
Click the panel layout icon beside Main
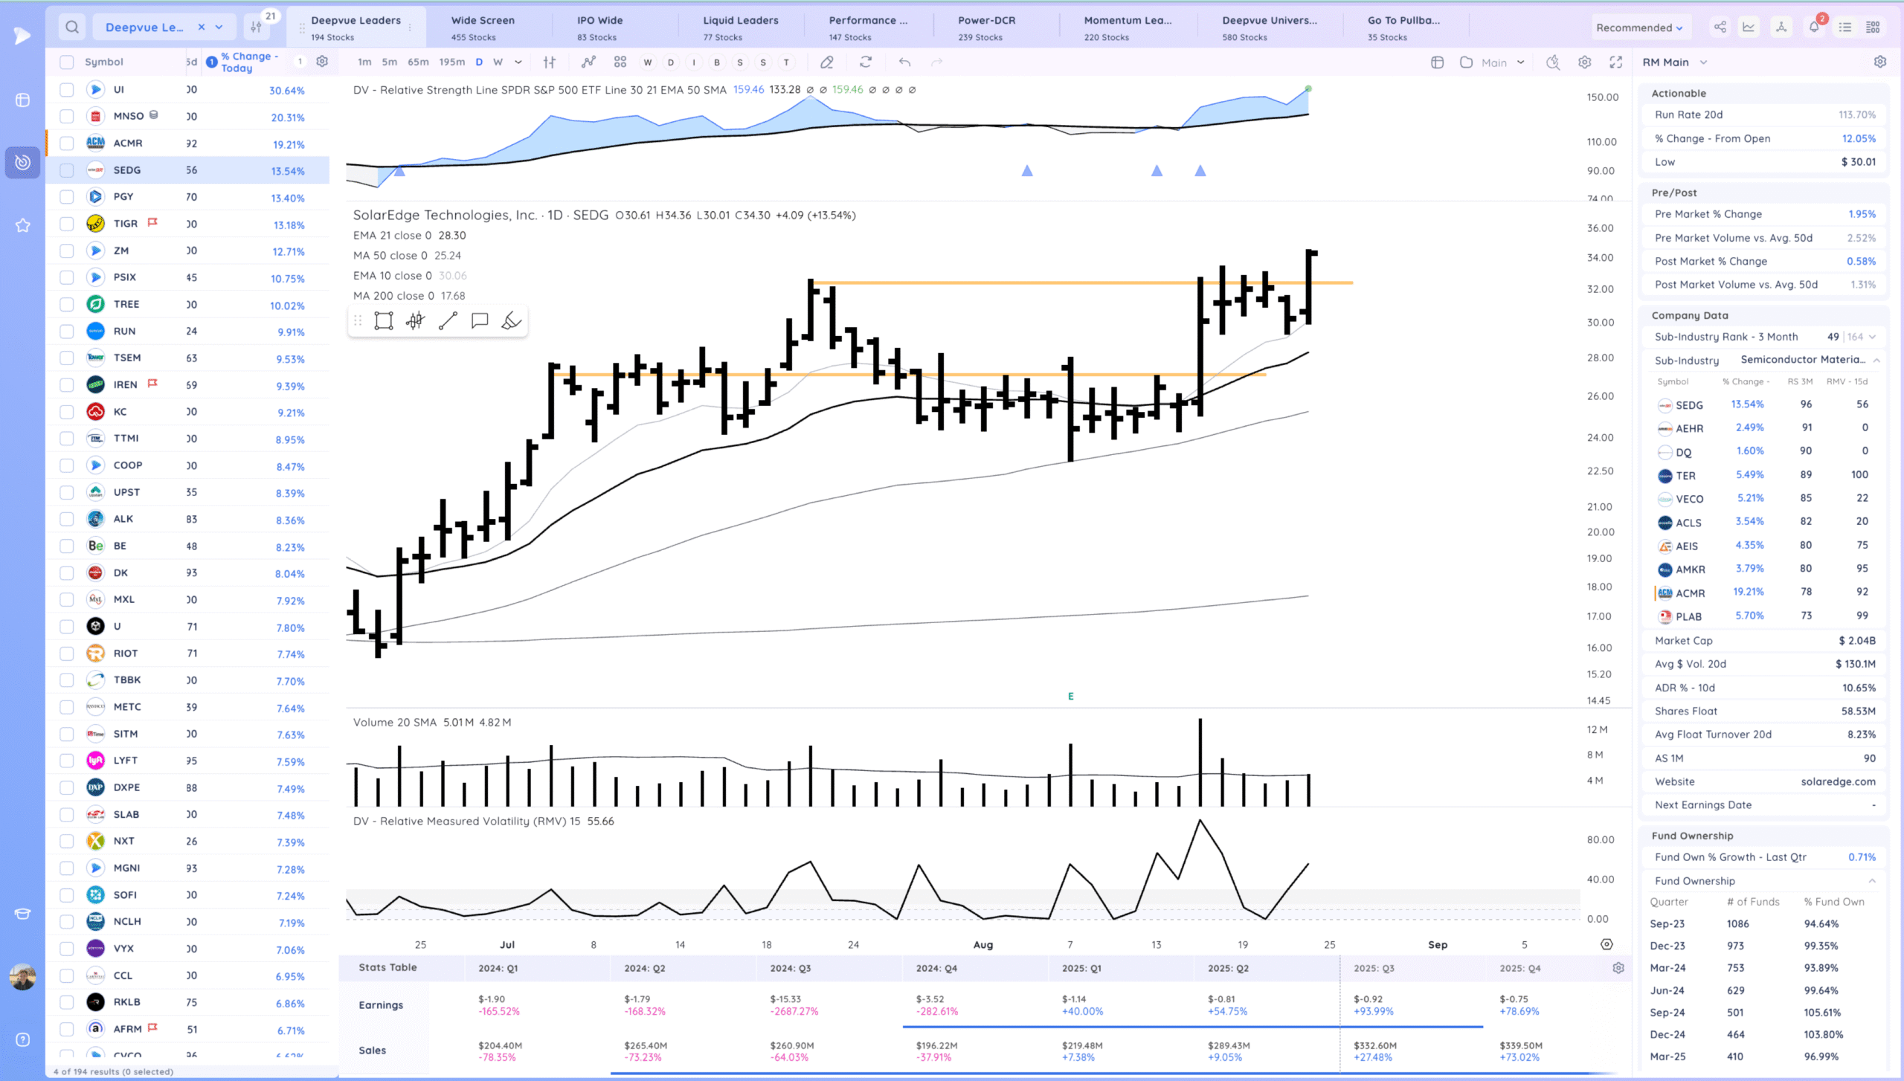(x=1437, y=62)
